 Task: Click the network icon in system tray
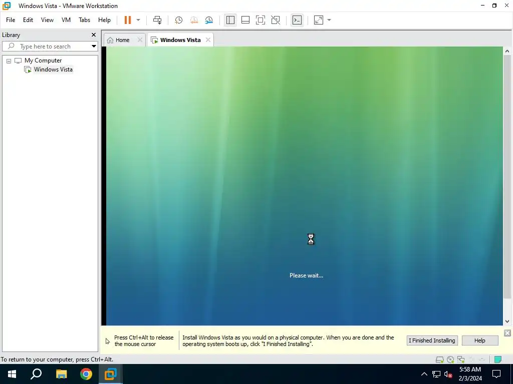436,374
